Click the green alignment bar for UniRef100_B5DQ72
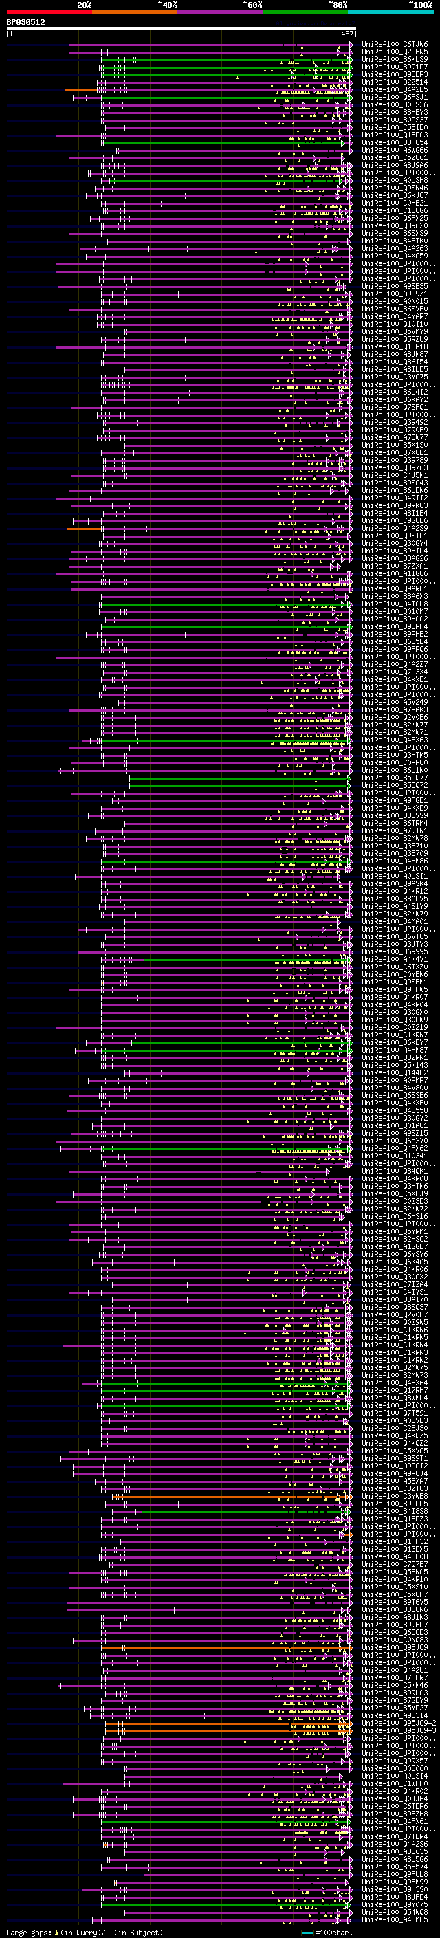Viewport: 440px width, 1938px height. click(239, 785)
